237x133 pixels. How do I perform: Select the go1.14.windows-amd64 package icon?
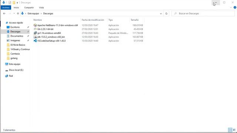pos(35,33)
